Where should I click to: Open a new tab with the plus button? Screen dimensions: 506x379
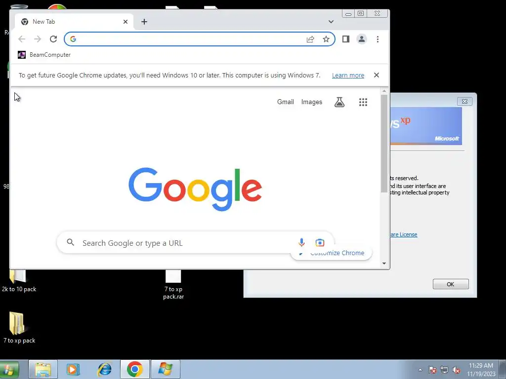click(x=144, y=22)
